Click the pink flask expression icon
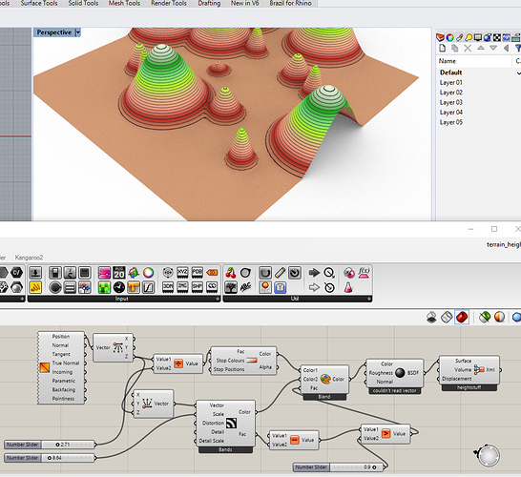The width and height of the screenshot is (521, 477). pos(348,287)
